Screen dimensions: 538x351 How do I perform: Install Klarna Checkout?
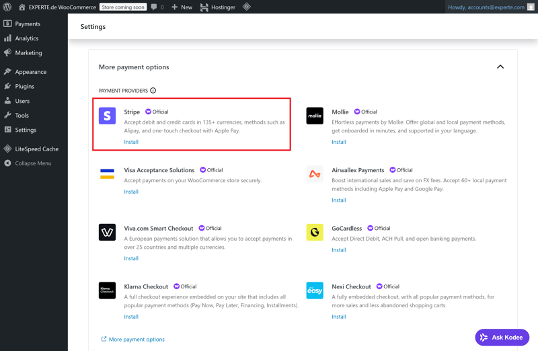coord(131,317)
